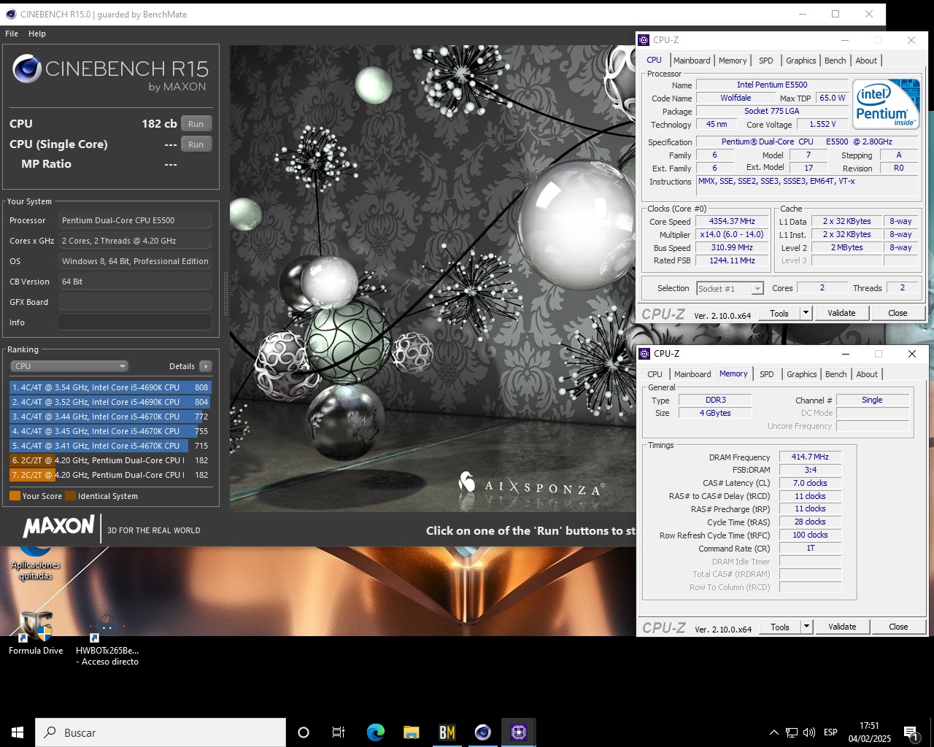Select ranking row 7 Pentium Dual-Core 182
This screenshot has width=934, height=747.
point(110,475)
